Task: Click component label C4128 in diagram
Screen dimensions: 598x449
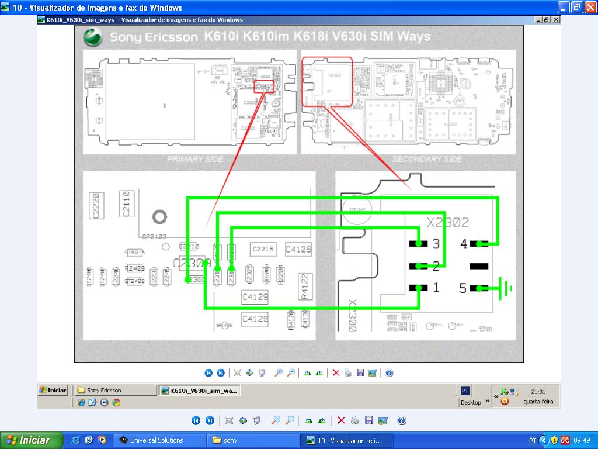Action: [x=255, y=319]
